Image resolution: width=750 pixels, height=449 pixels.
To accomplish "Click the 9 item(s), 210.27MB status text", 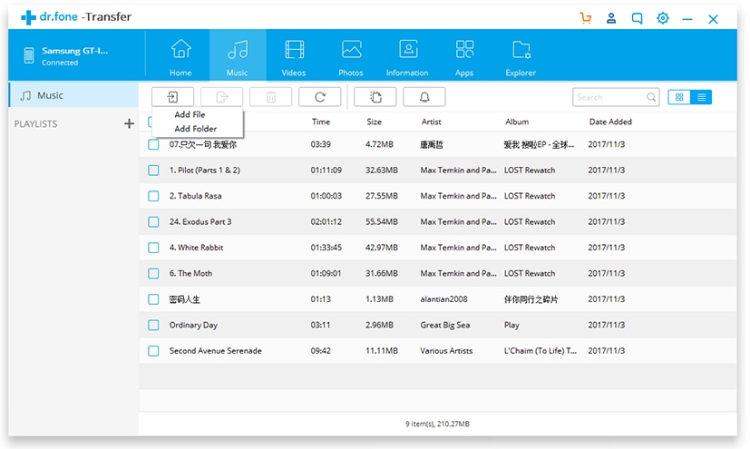I will pos(437,424).
